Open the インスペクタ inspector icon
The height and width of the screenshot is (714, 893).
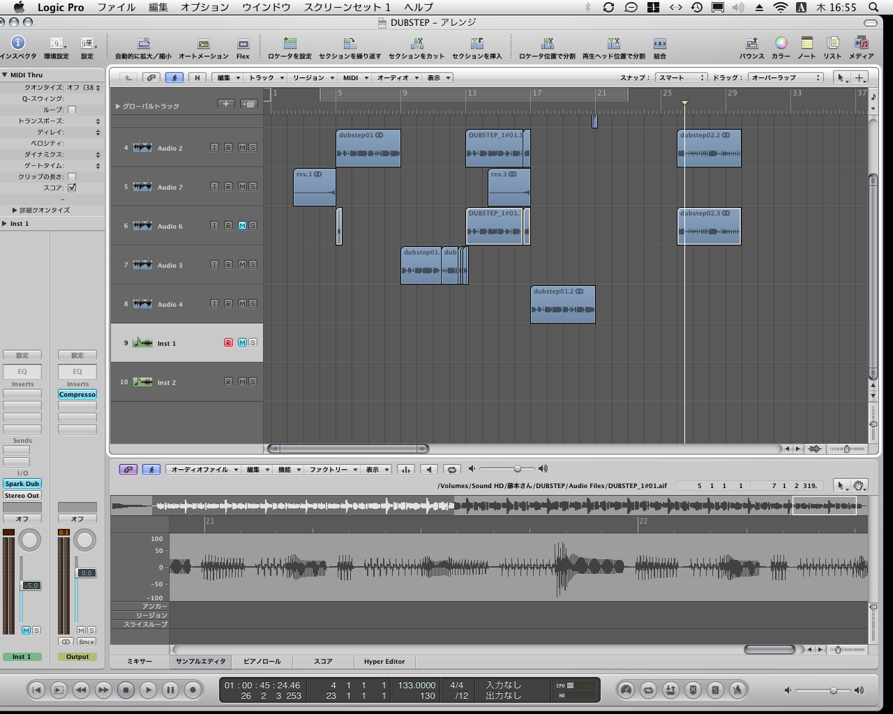coord(18,43)
